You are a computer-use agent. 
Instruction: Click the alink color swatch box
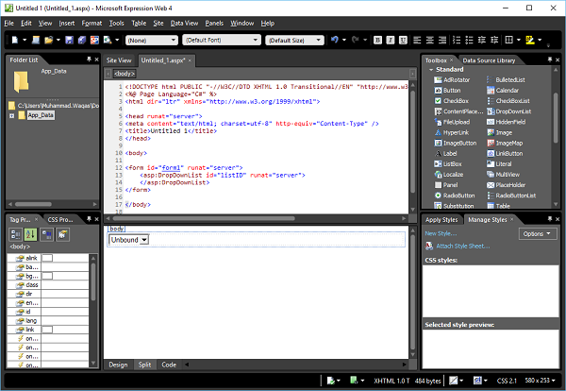45,257
